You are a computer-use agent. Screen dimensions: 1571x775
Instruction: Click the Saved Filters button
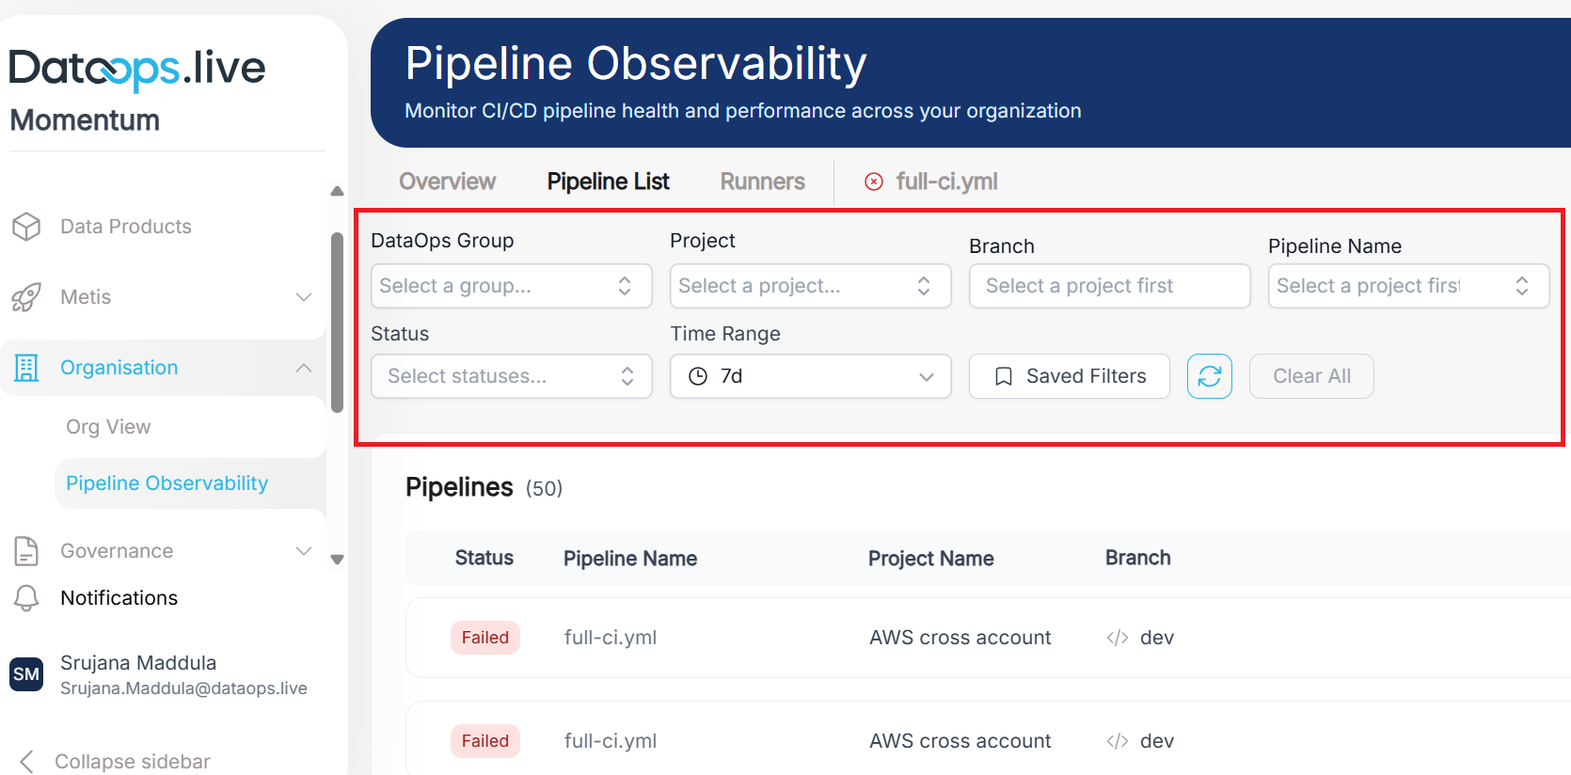pyautogui.click(x=1070, y=376)
